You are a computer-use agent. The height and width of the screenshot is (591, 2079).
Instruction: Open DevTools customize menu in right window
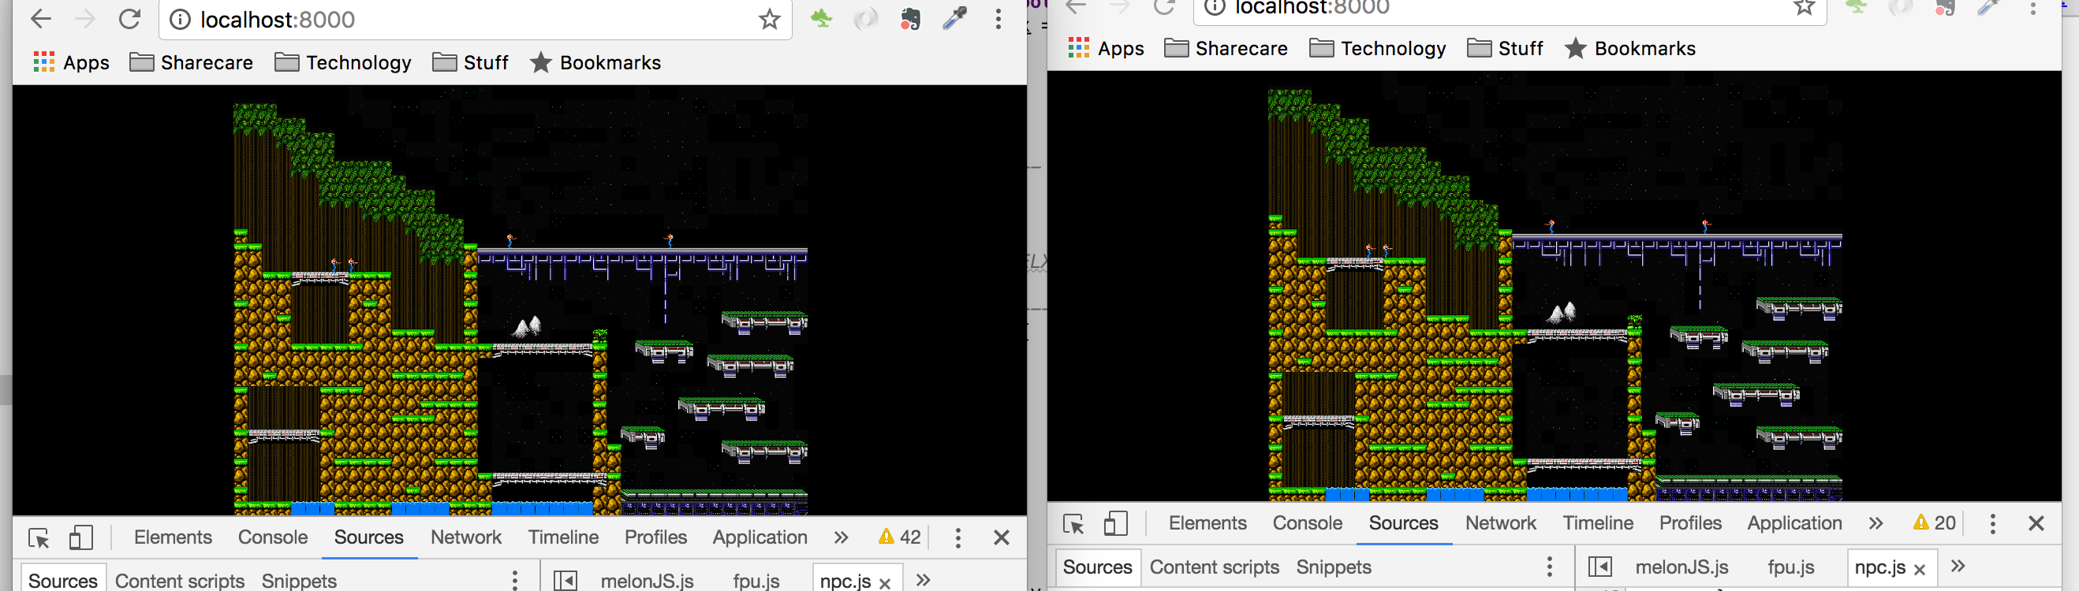1993,523
